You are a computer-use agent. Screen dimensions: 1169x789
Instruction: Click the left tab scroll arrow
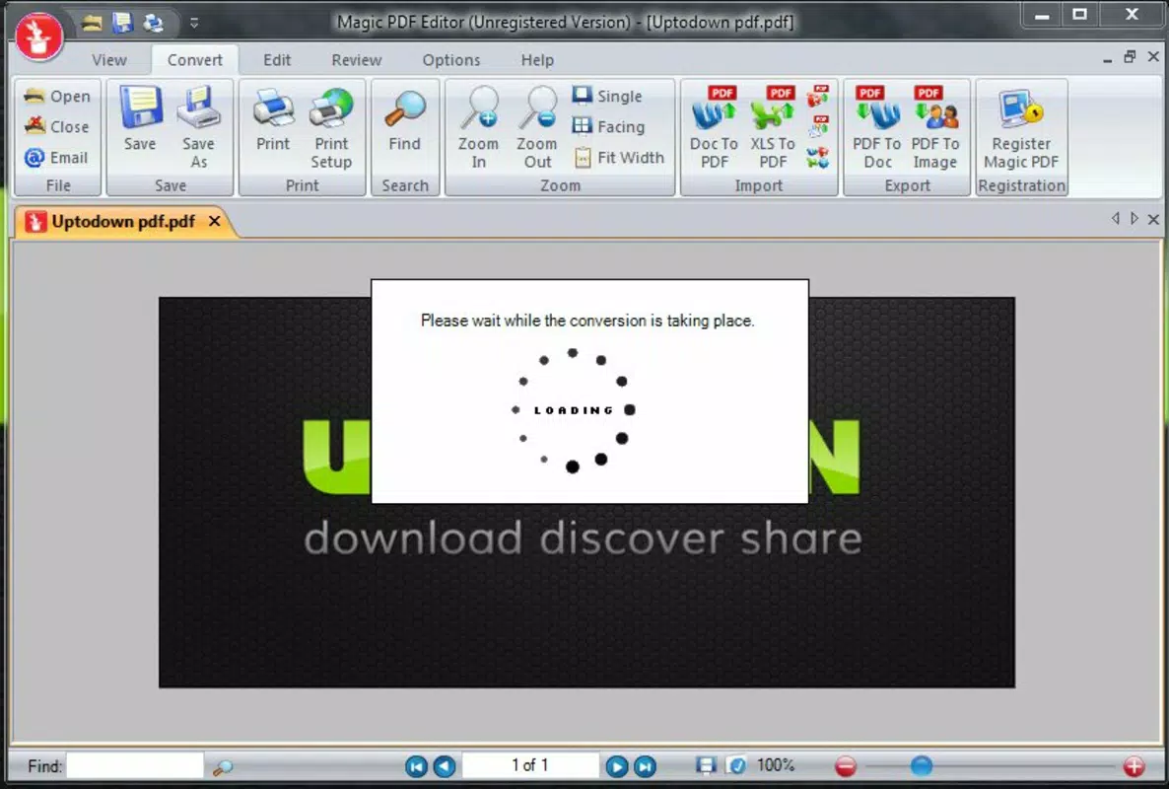(x=1116, y=219)
